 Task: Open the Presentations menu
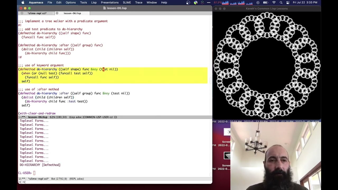[x=110, y=3]
